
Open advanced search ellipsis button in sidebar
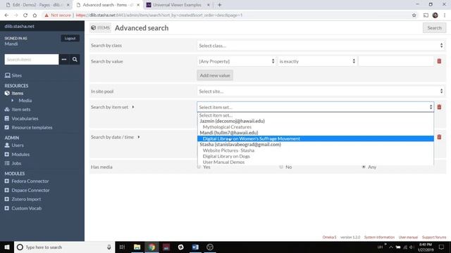pos(64,59)
